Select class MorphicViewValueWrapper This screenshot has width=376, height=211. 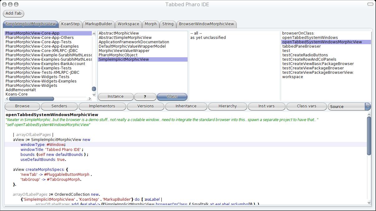click(x=143, y=51)
